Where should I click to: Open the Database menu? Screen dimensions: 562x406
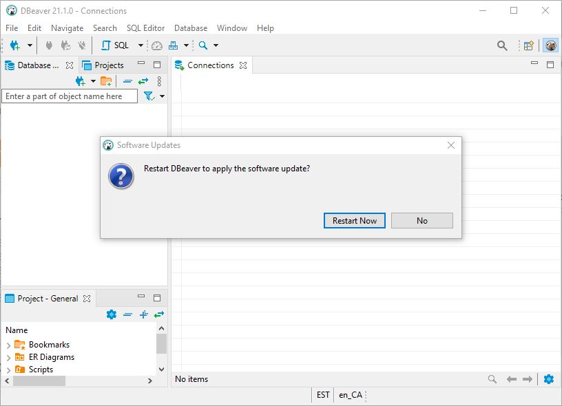(x=191, y=28)
